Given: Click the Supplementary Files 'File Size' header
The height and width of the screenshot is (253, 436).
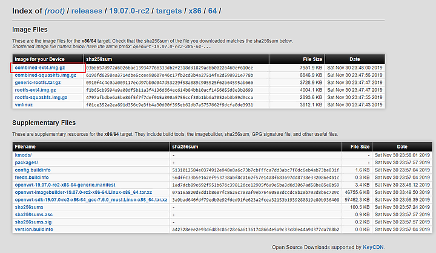Looking at the screenshot, I should point(357,147).
